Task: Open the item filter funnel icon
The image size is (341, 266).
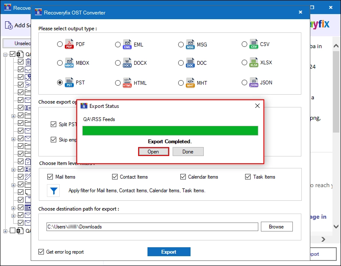Action: coord(54,191)
